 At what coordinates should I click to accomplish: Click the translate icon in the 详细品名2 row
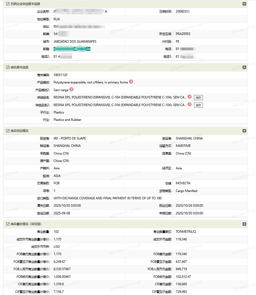190,105
